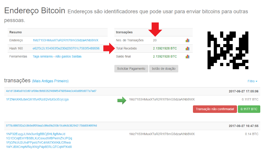Screen dimensions: 263x149
Task: Click the Hash 160 row label
Action: [16, 48]
